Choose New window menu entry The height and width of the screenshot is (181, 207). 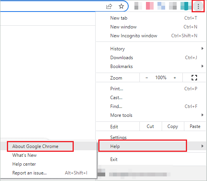point(151,27)
